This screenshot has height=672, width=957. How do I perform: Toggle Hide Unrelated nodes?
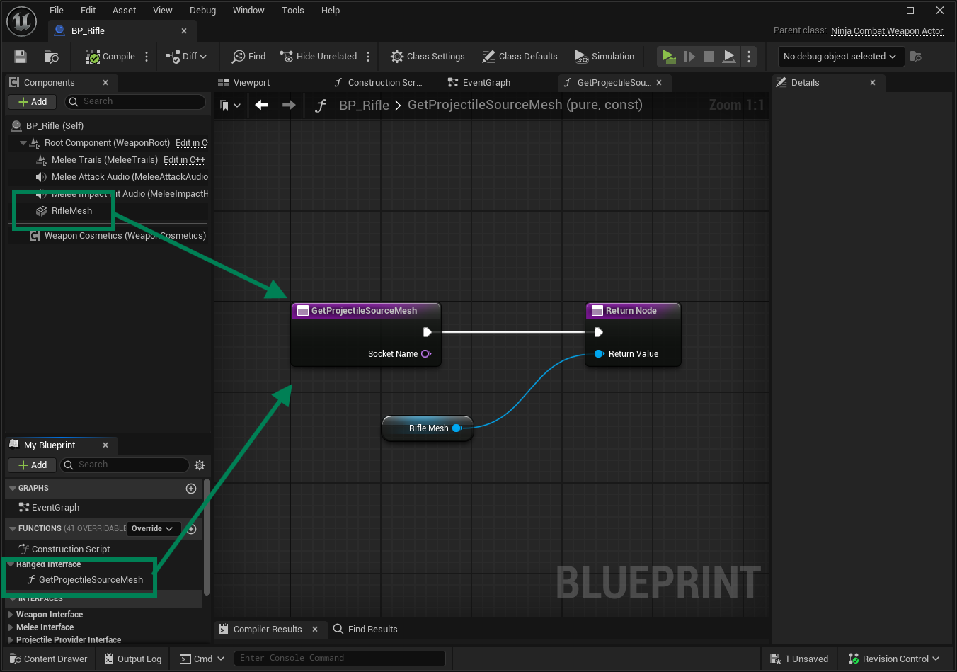click(319, 57)
